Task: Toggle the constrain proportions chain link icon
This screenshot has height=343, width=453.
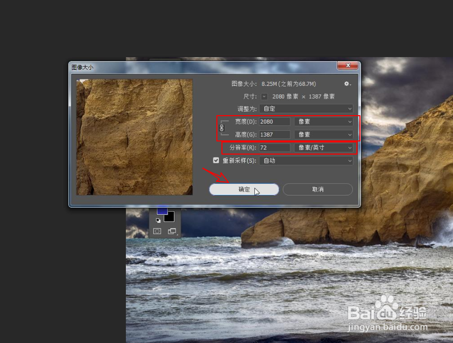Action: click(x=221, y=128)
